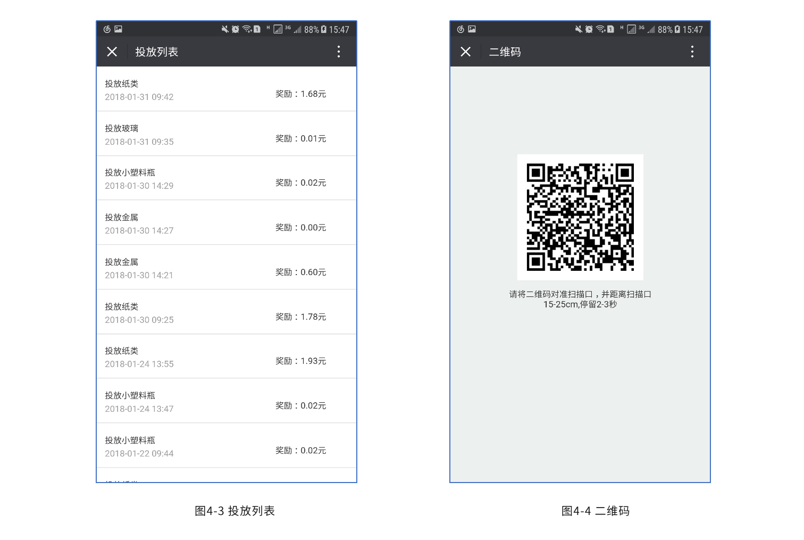Select reward value 奖励：1.78元

pyautogui.click(x=300, y=317)
